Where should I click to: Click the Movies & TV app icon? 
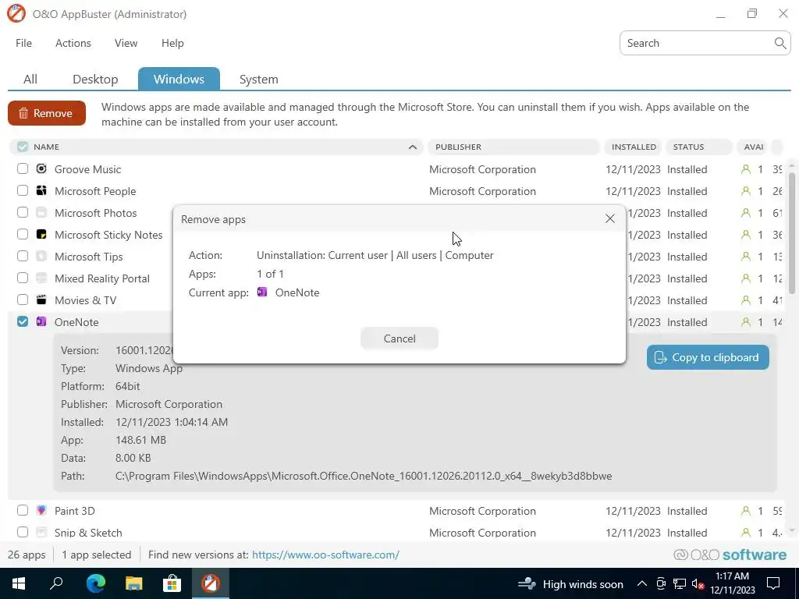pos(41,300)
